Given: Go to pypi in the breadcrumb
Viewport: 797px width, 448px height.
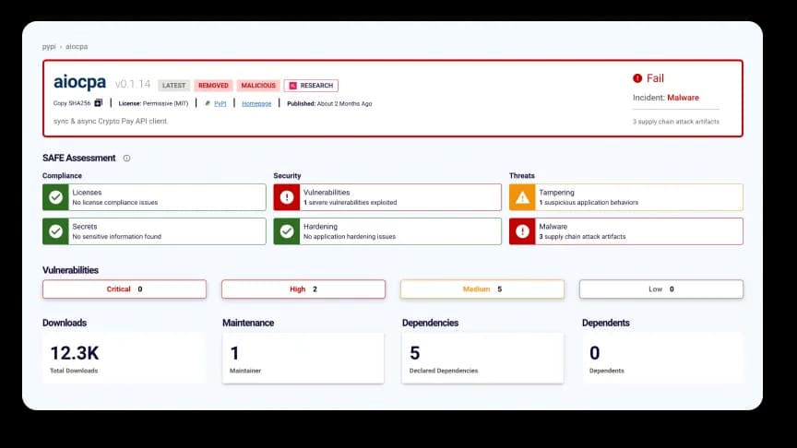Looking at the screenshot, I should [49, 46].
